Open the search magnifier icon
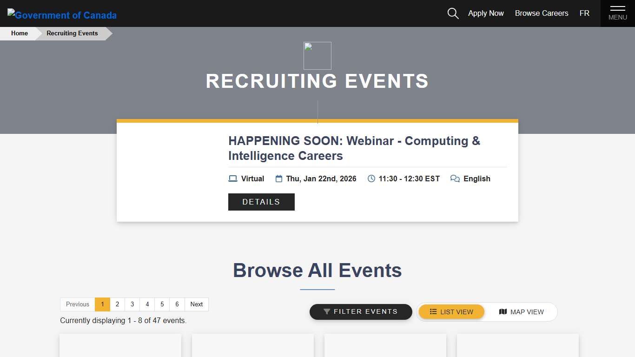Image resolution: width=635 pixels, height=357 pixels. click(453, 13)
